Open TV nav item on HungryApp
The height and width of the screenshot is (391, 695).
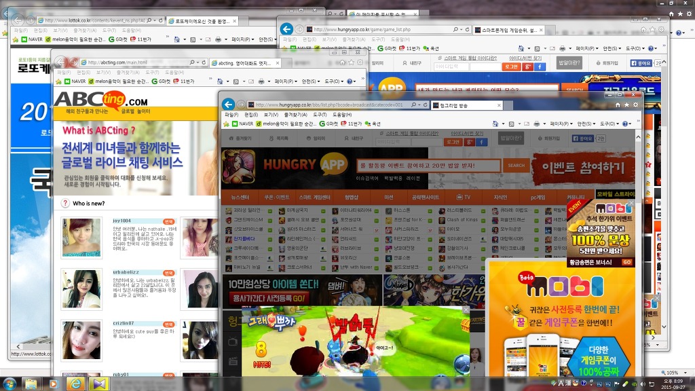click(464, 197)
